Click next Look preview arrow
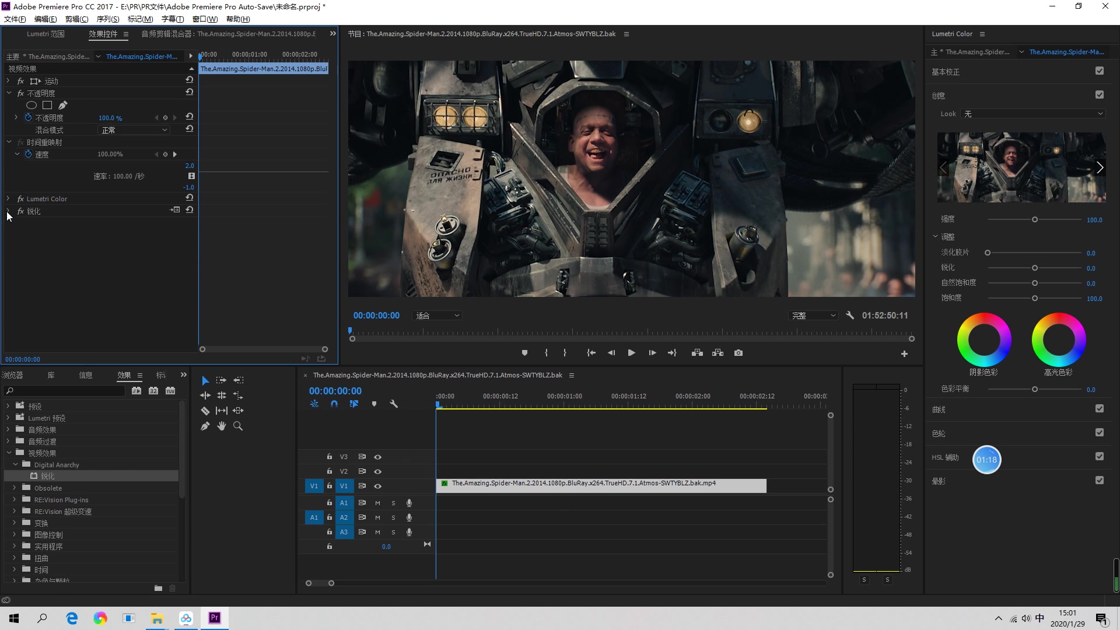 click(1100, 167)
